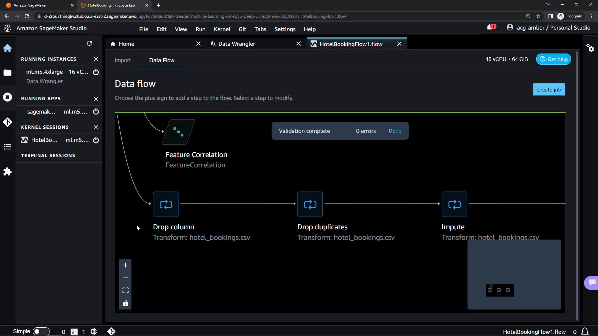Refresh the running instances list

pyautogui.click(x=89, y=43)
